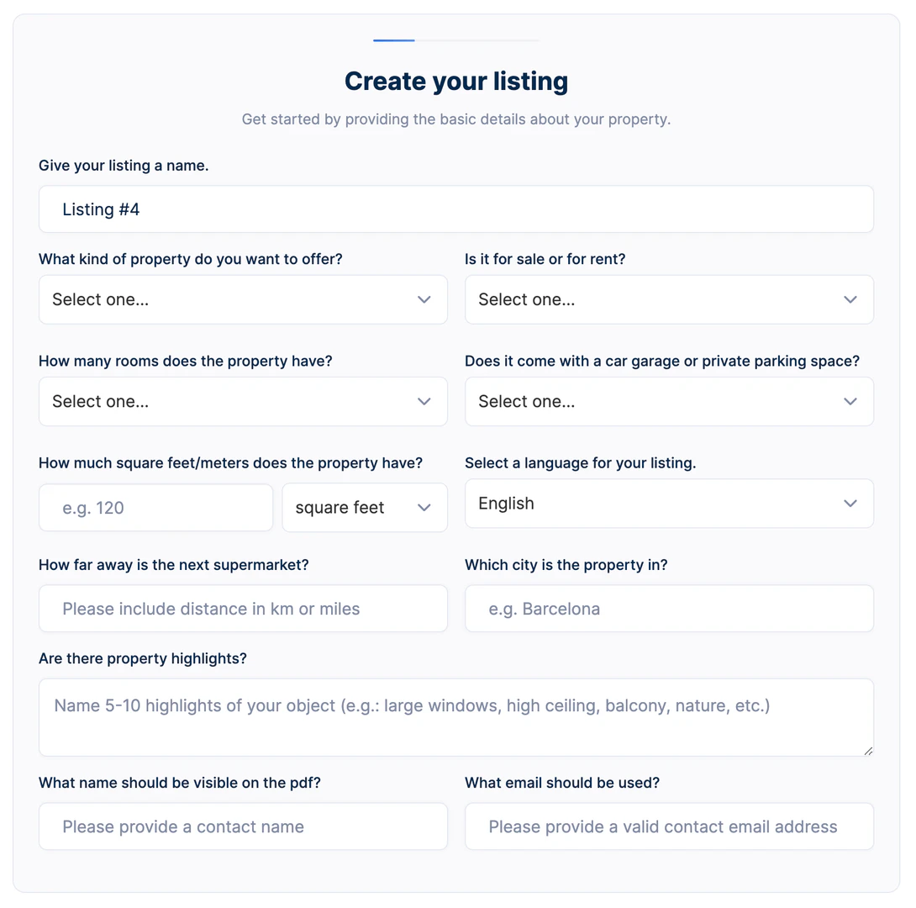This screenshot has width=916, height=908.
Task: Click the contact email address field
Action: 669,826
